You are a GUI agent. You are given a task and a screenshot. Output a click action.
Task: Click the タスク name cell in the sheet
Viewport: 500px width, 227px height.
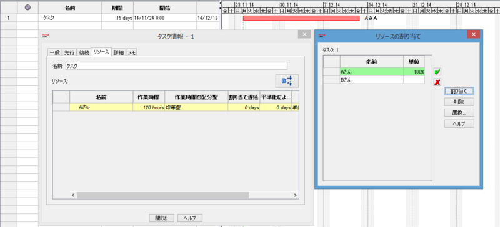click(70, 18)
